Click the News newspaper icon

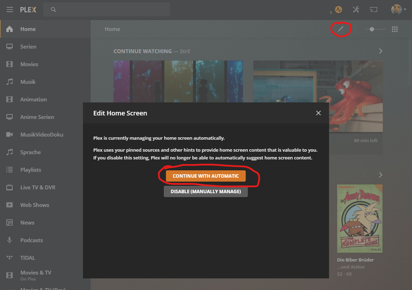pyautogui.click(x=9, y=223)
